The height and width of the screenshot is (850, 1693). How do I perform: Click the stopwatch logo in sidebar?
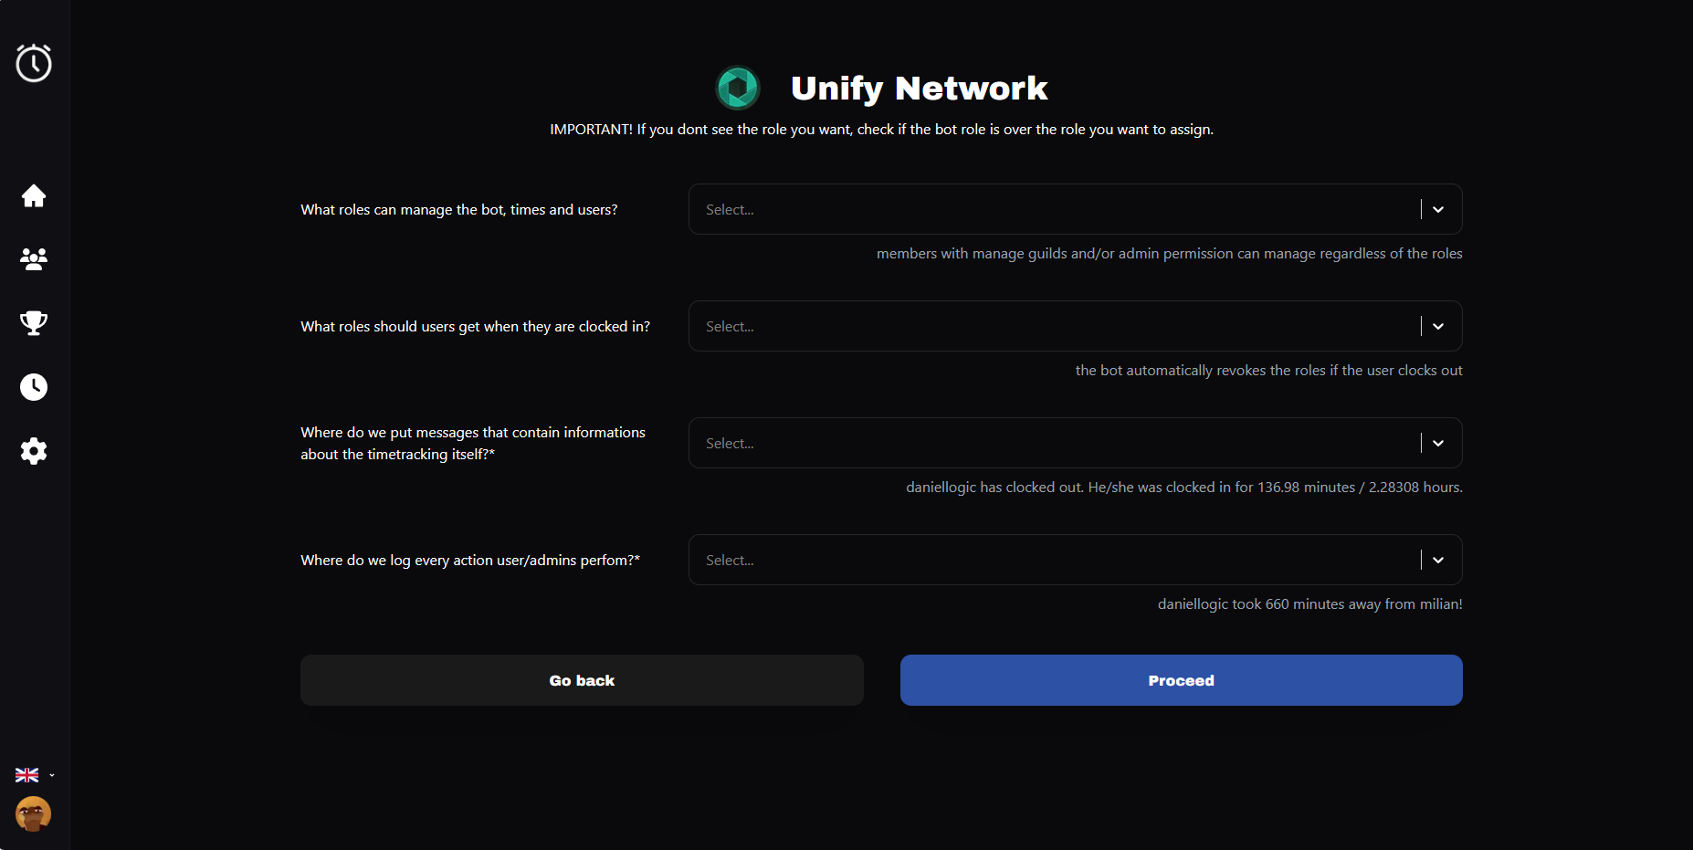(34, 63)
